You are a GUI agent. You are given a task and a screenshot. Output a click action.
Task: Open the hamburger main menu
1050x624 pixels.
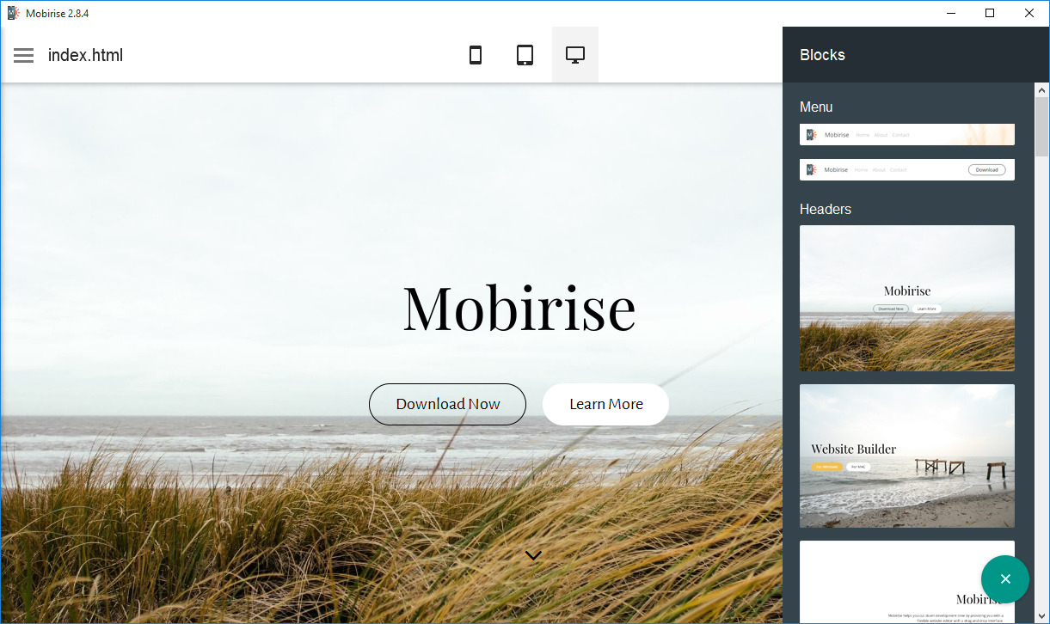23,55
